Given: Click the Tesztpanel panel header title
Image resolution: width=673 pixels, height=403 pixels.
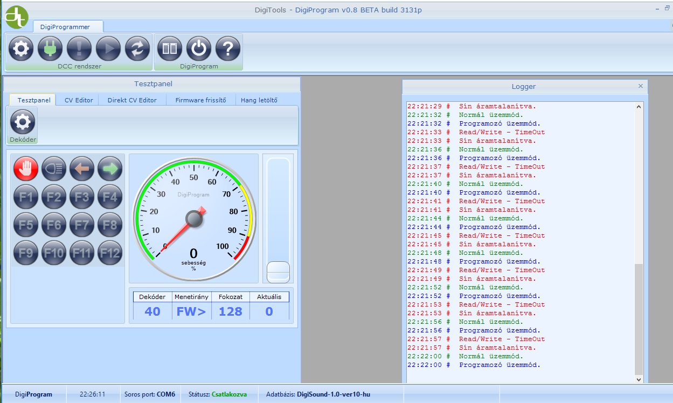Looking at the screenshot, I should pos(153,84).
